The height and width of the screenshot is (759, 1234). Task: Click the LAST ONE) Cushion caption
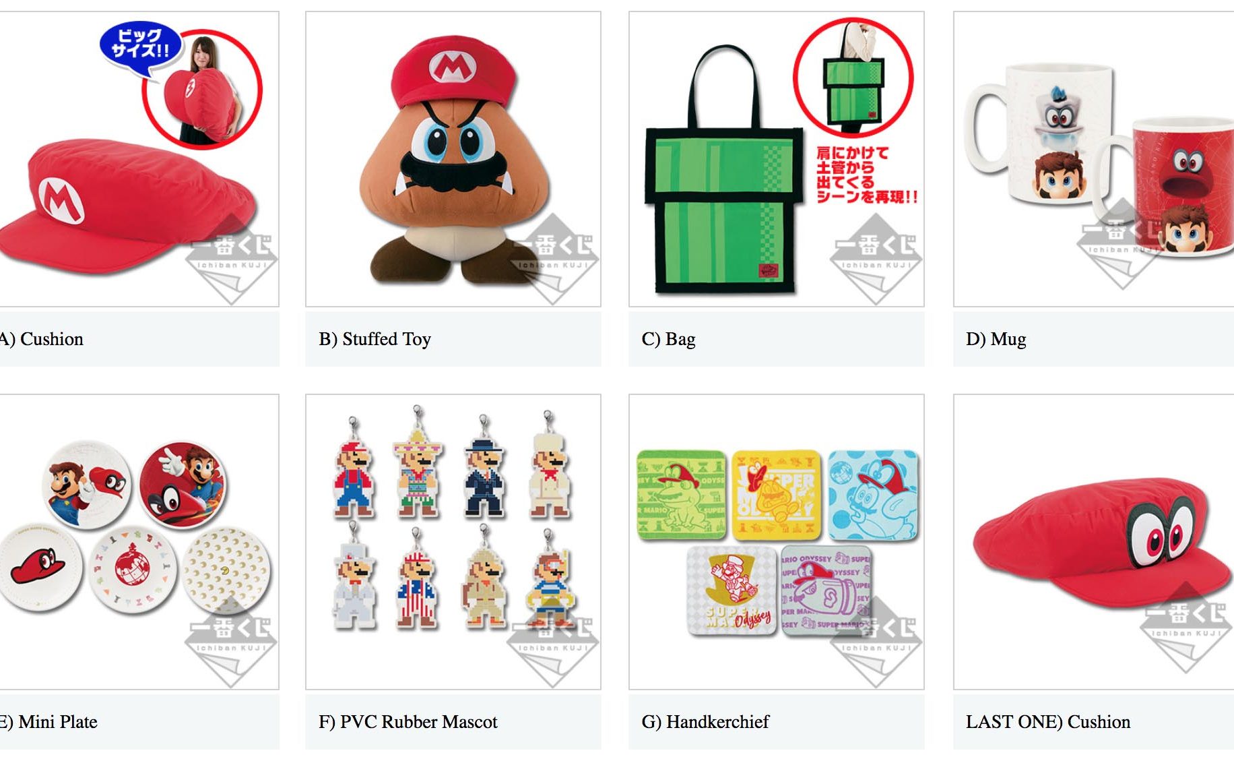1048,722
